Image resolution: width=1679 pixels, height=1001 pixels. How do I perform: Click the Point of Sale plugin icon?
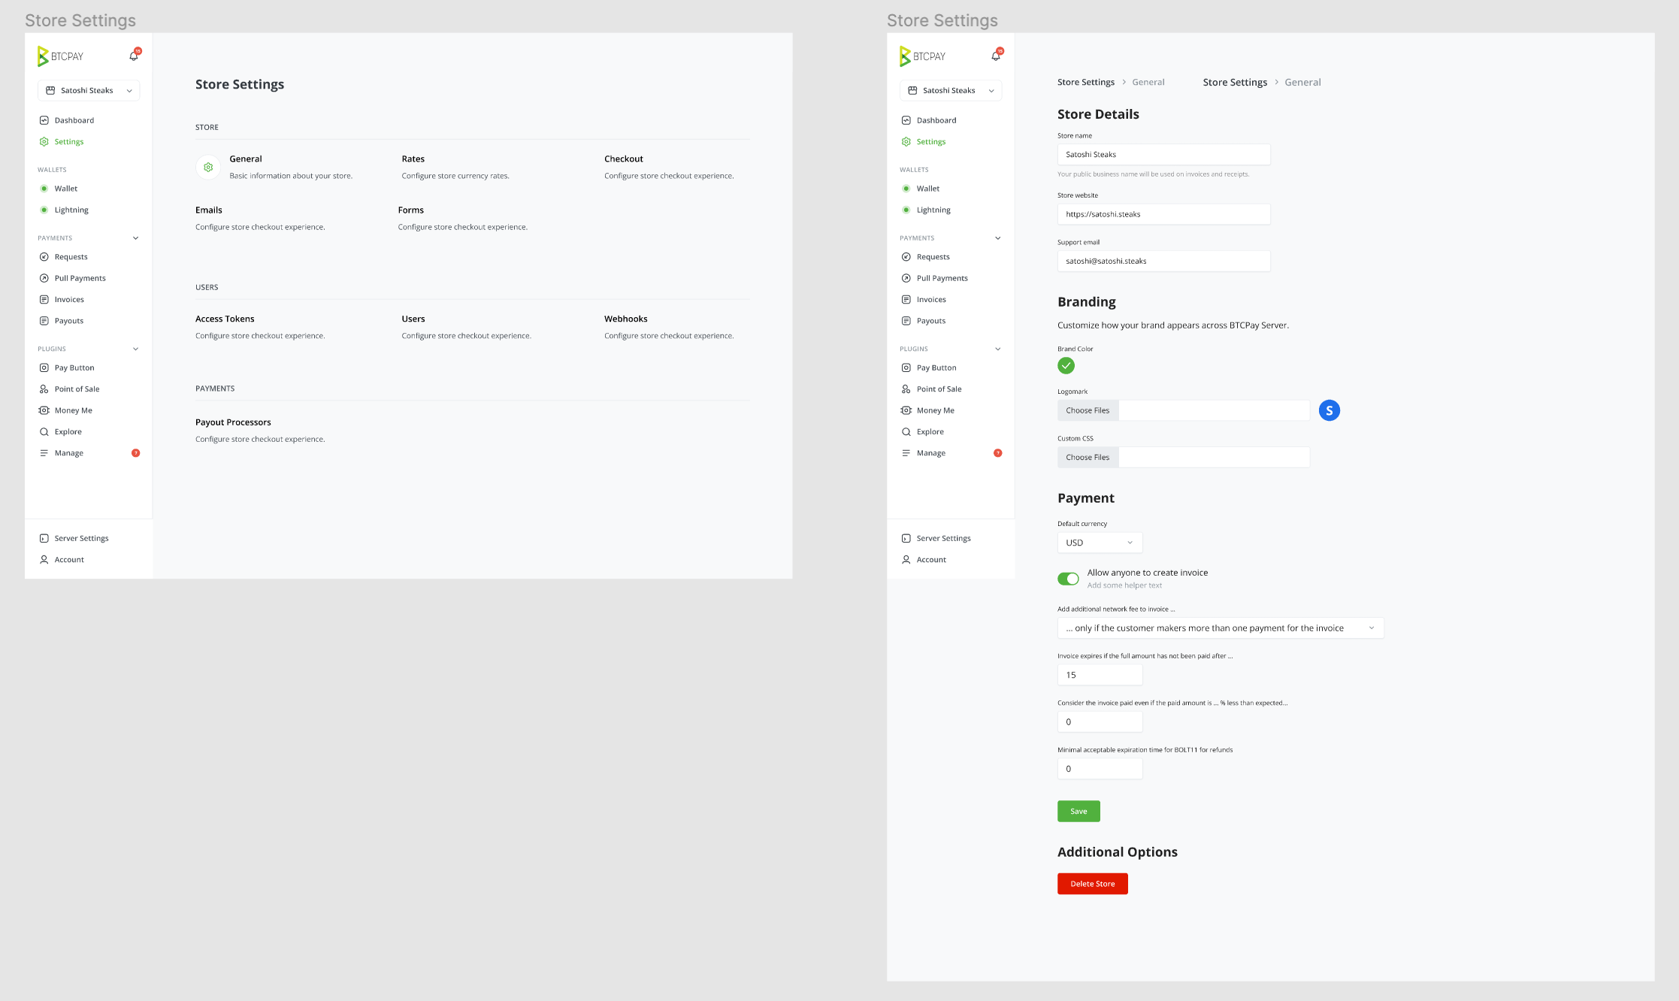point(44,389)
